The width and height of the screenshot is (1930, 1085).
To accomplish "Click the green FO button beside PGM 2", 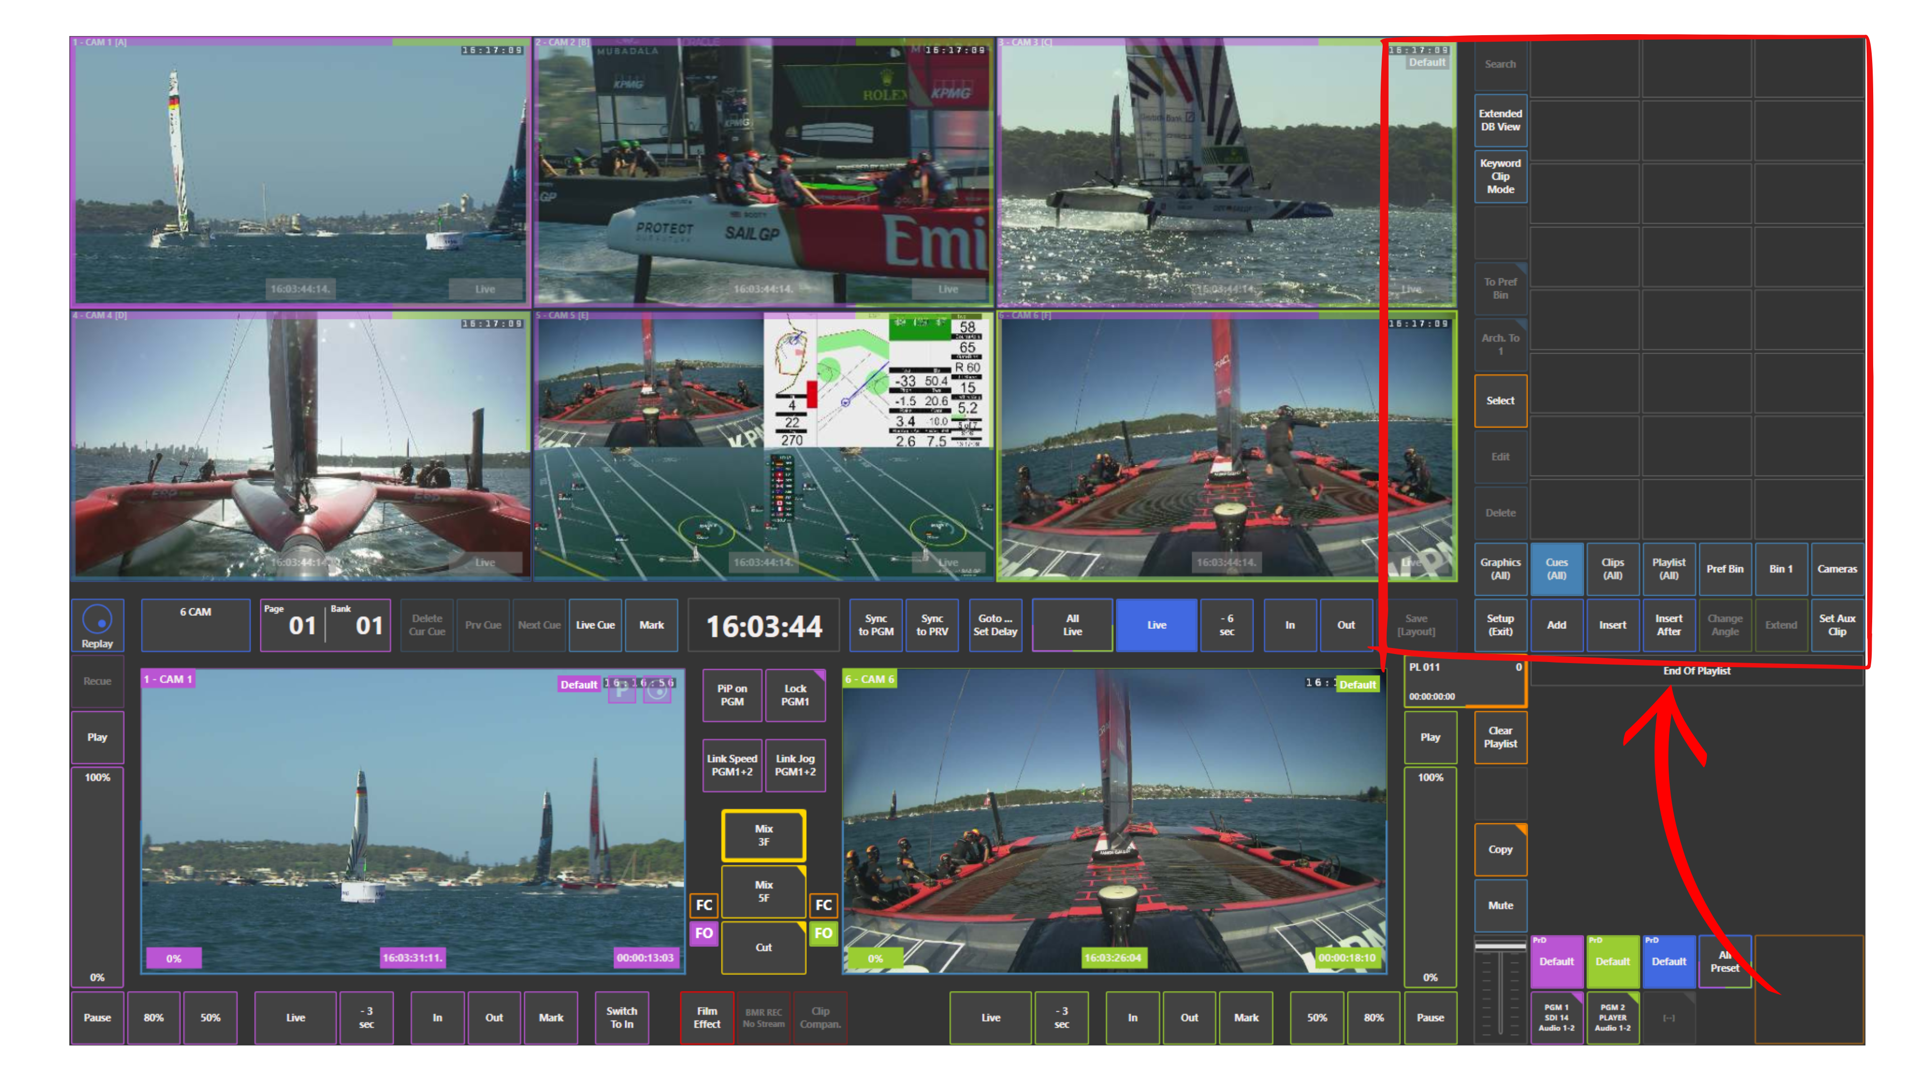I will (823, 933).
